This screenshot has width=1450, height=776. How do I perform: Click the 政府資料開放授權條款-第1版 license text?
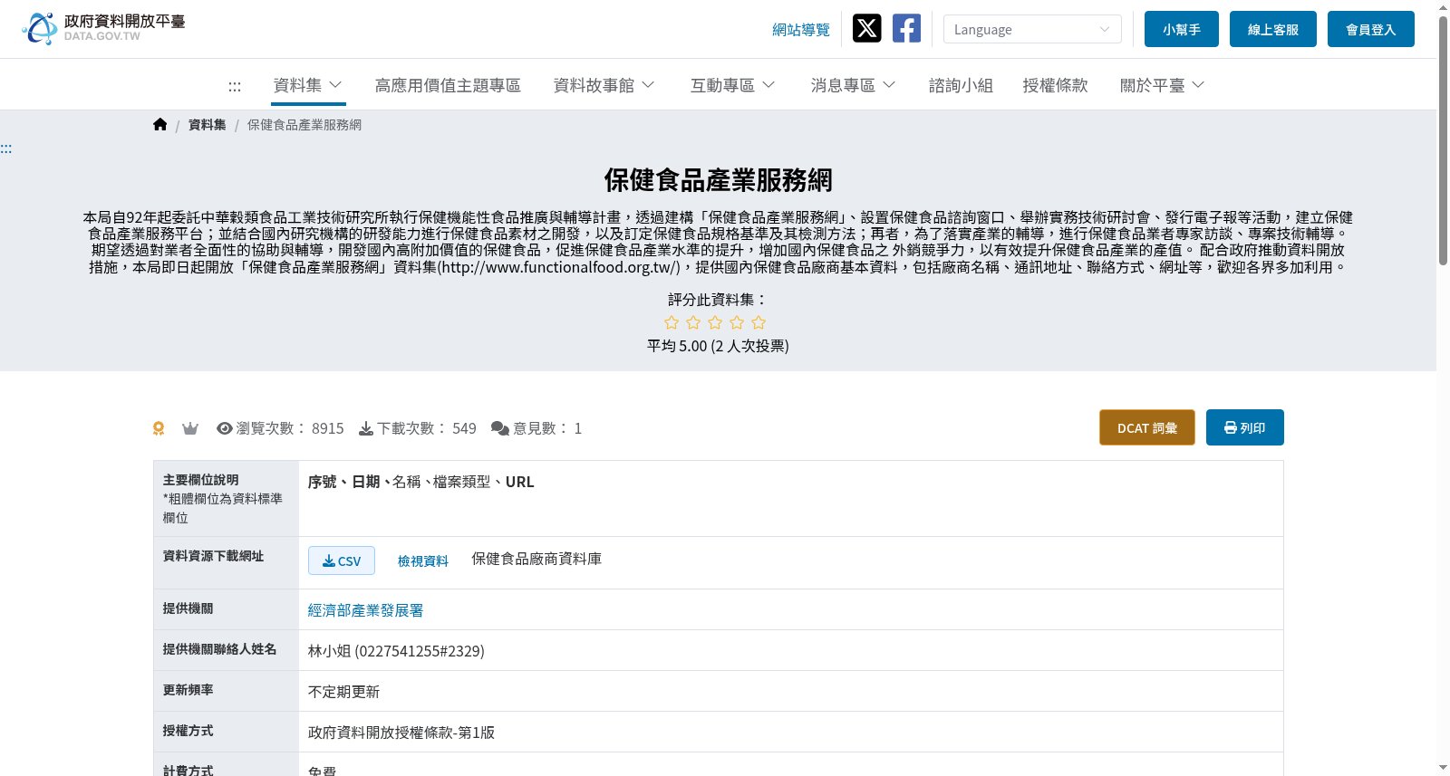[401, 733]
